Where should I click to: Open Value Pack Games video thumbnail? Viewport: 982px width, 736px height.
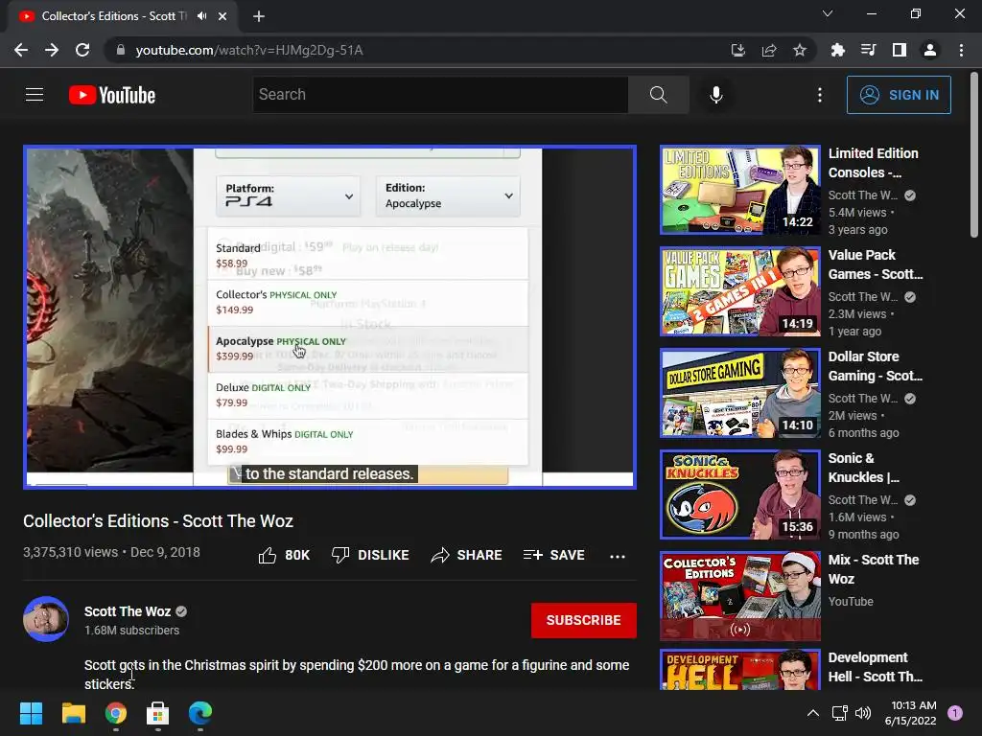click(x=739, y=291)
